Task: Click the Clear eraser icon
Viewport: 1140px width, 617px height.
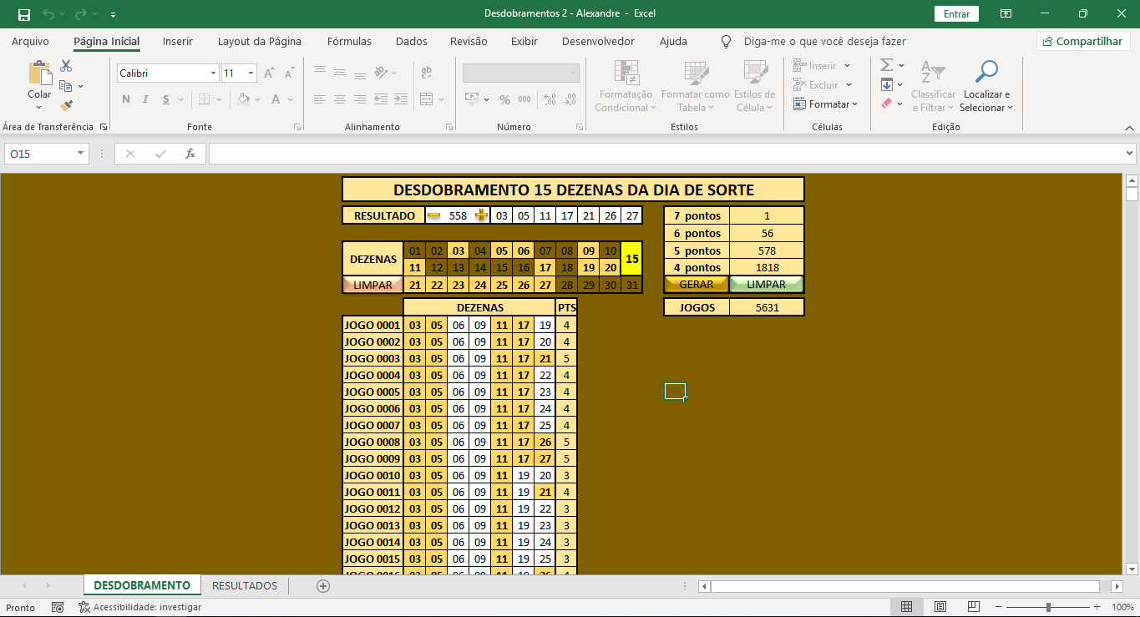Action: (x=887, y=104)
